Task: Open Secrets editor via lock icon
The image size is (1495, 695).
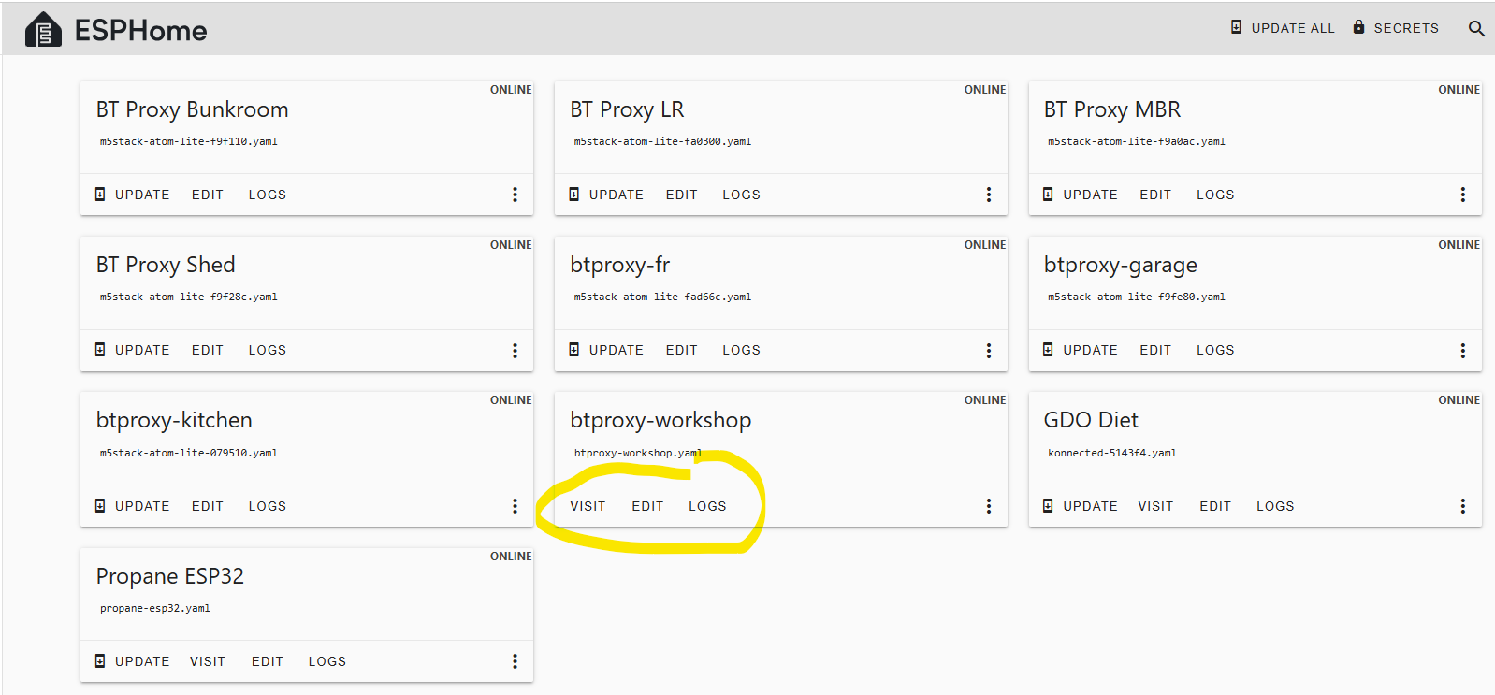Action: (1358, 27)
